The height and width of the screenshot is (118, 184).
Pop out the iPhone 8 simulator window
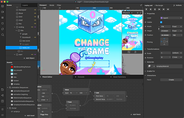tap(141, 13)
